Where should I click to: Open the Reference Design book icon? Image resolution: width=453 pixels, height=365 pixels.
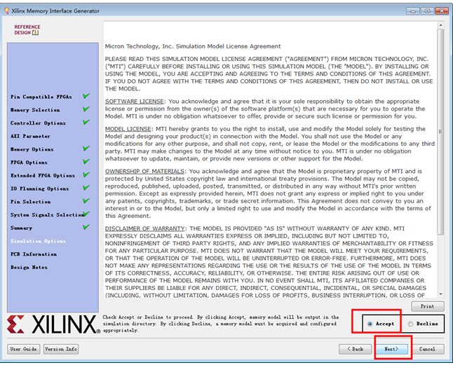pyautogui.click(x=35, y=33)
